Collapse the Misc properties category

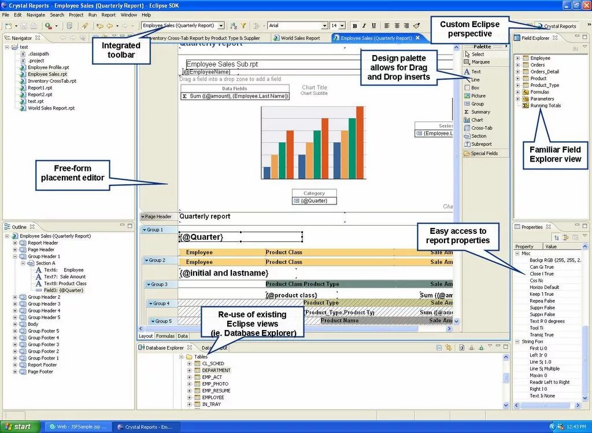coord(517,254)
